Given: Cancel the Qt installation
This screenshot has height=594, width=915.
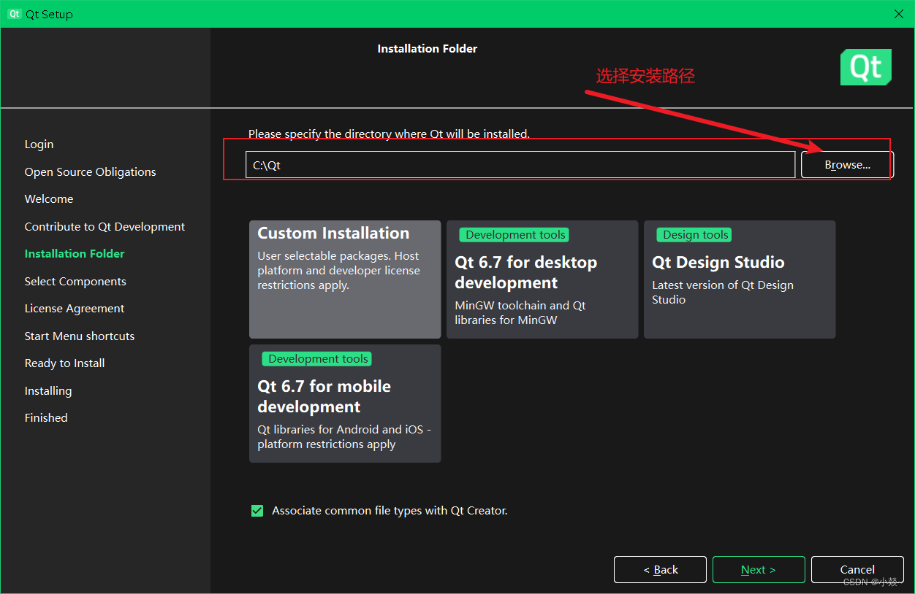Looking at the screenshot, I should (857, 569).
